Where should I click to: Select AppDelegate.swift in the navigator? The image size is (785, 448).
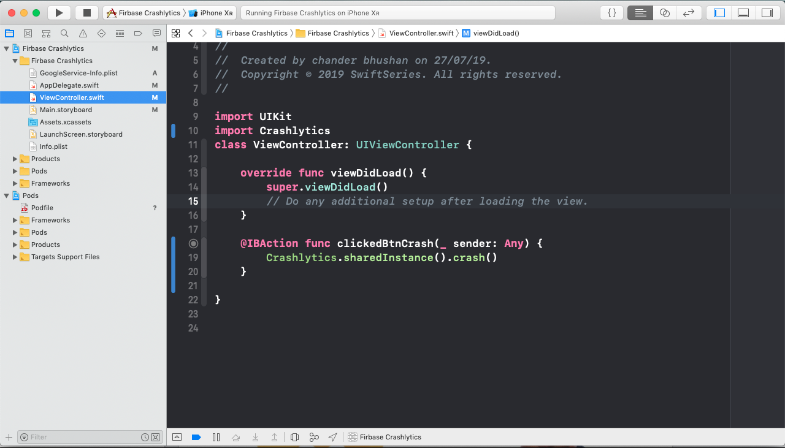click(69, 85)
